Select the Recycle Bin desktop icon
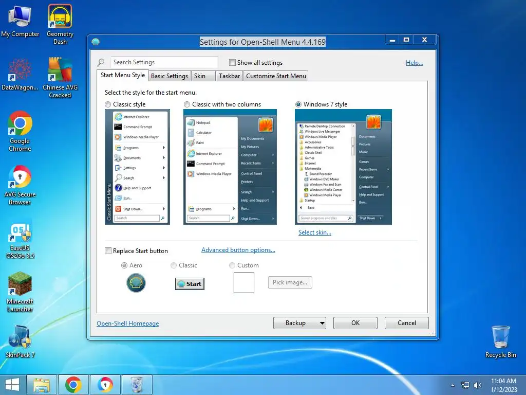Viewport: 526px width, 395px height. point(500,342)
